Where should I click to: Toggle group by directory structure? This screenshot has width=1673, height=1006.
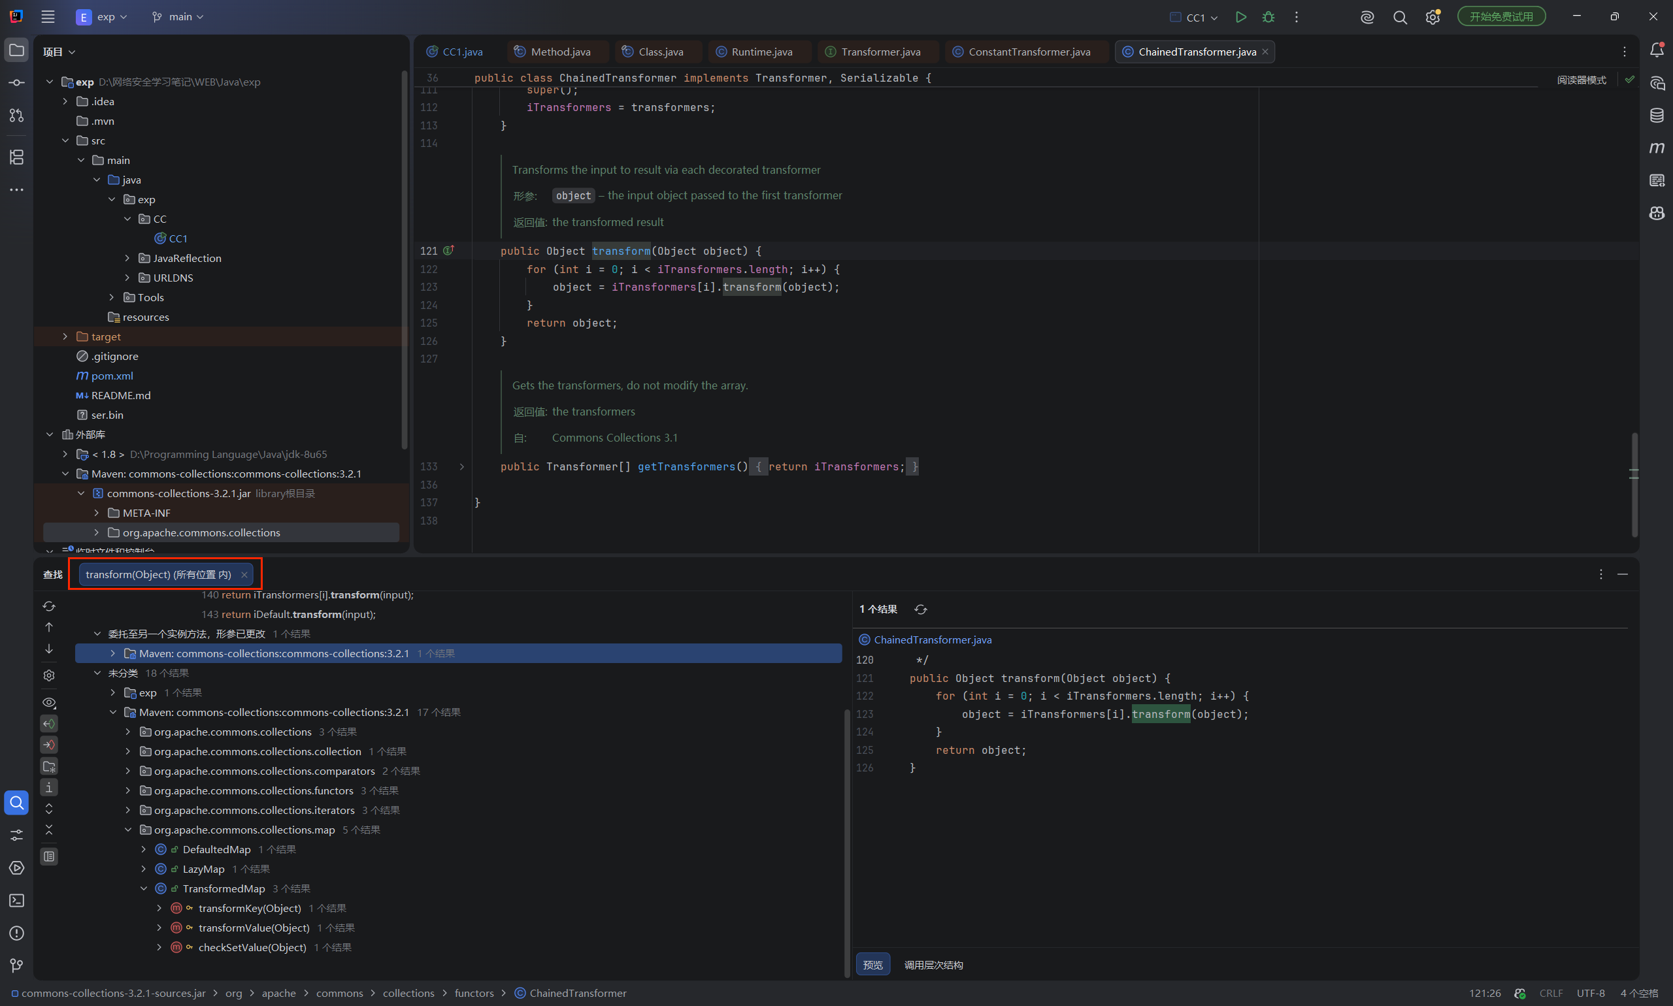(49, 766)
